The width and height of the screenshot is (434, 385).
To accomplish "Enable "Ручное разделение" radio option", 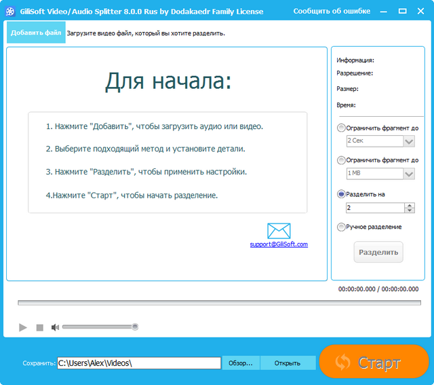I will pos(341,227).
